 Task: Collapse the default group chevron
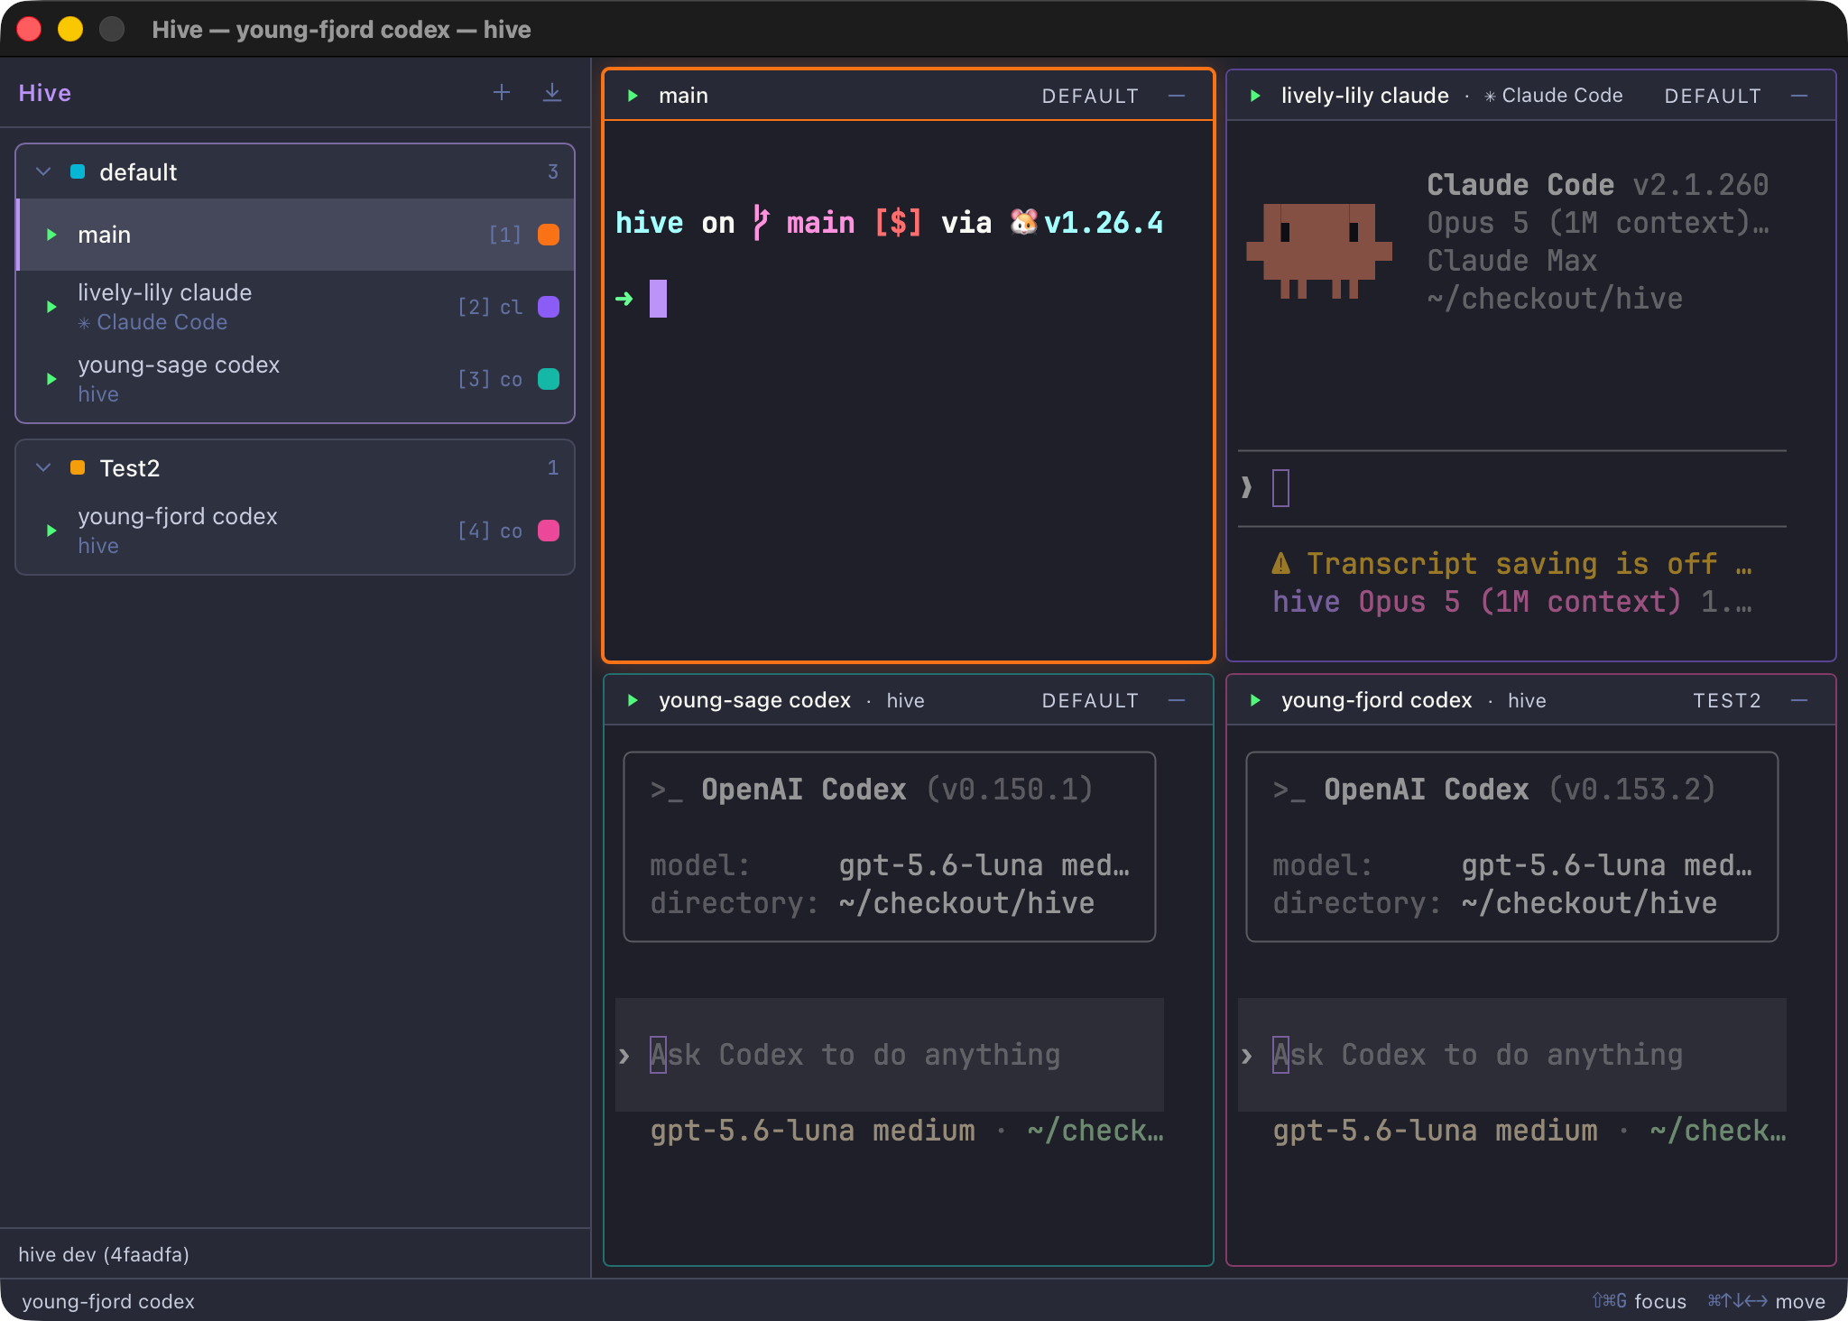click(43, 171)
